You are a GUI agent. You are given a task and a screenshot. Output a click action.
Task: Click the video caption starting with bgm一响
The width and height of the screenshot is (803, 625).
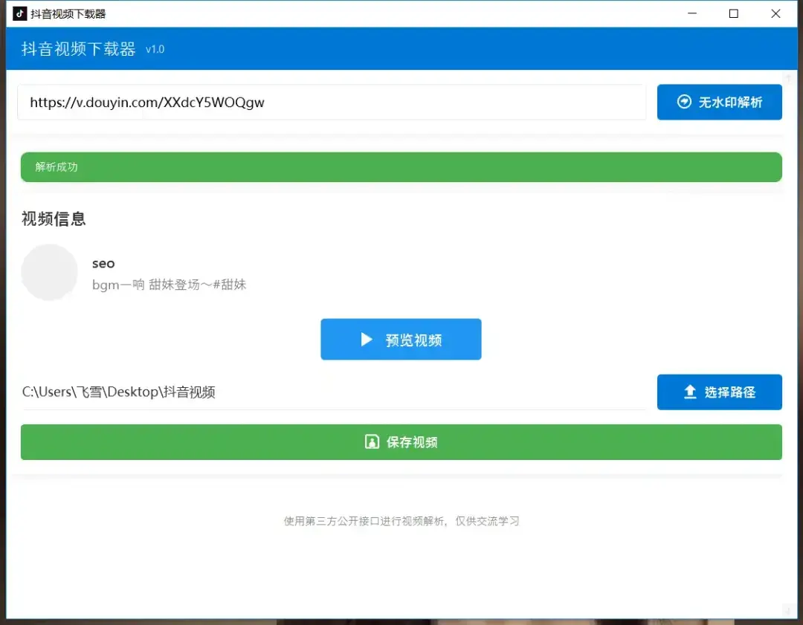tap(169, 285)
